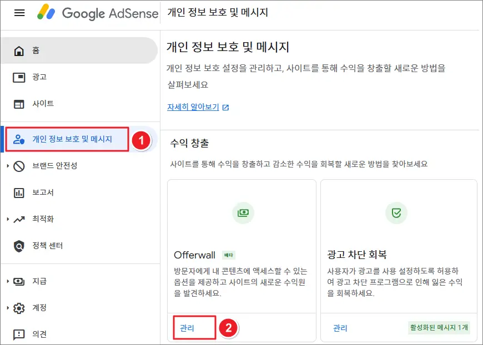Click the 광고 ads icon
Image resolution: width=483 pixels, height=345 pixels.
[19, 77]
